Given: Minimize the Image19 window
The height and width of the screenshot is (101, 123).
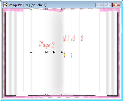Looking at the screenshot, I should (99, 5).
